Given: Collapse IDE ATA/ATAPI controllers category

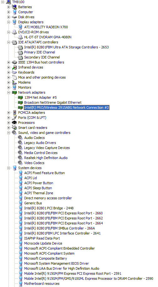Looking at the screenshot, I should tap(8, 42).
